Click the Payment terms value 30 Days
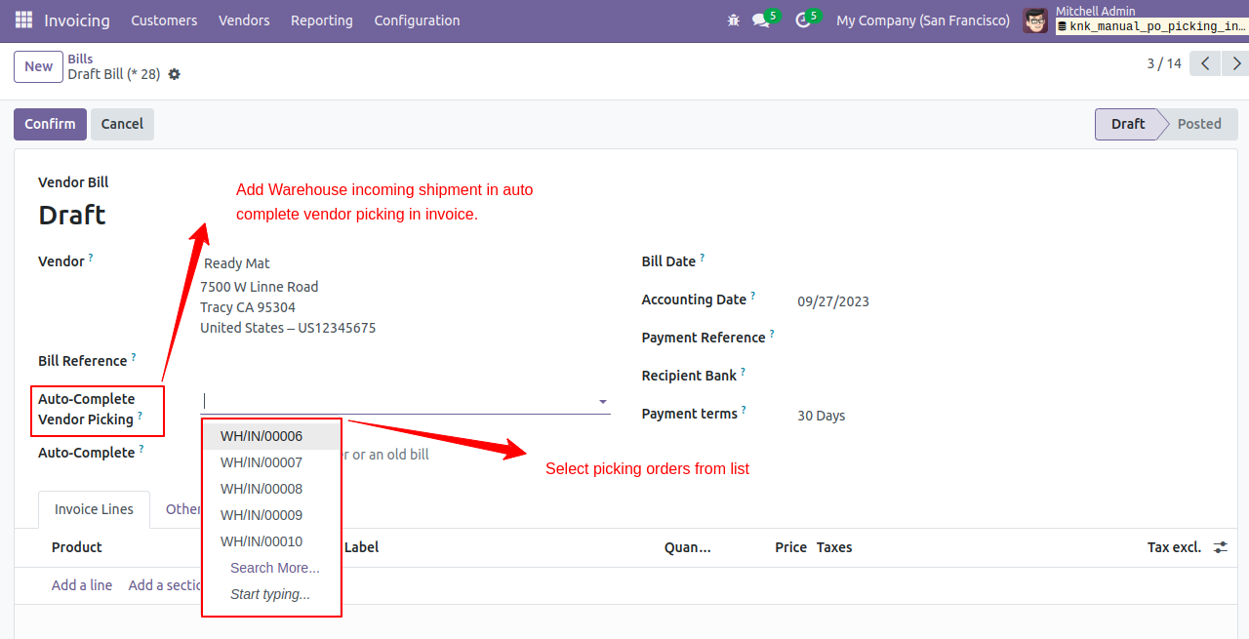This screenshot has height=639, width=1249. 822,416
